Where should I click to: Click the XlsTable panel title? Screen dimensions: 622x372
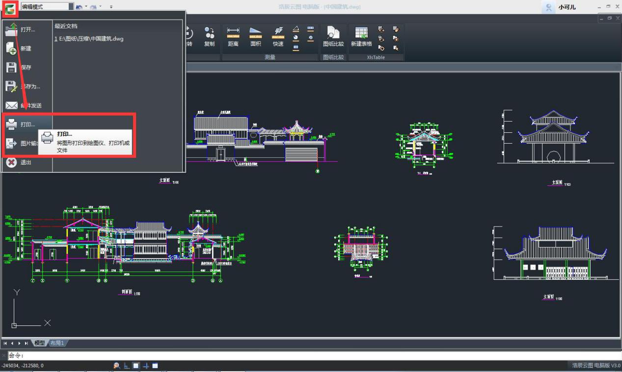[376, 57]
